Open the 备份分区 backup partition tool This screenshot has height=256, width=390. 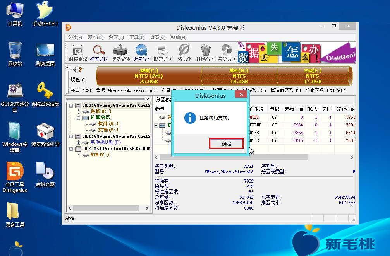(227, 53)
